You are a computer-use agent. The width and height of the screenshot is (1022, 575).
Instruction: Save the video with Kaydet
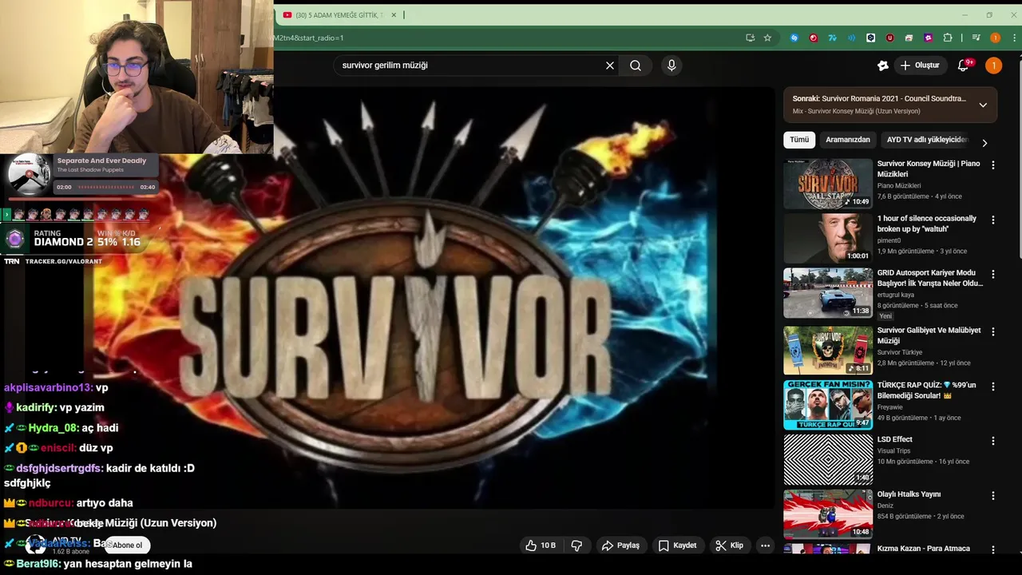[x=677, y=545]
